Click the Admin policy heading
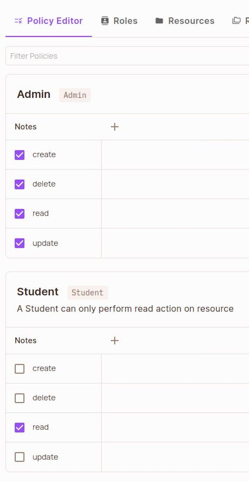 click(33, 94)
